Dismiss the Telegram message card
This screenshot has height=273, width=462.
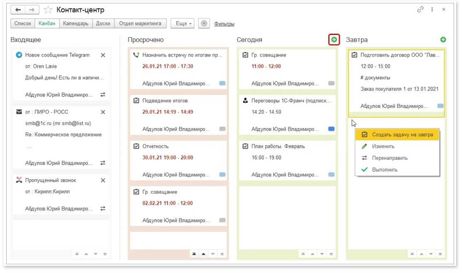[103, 55]
